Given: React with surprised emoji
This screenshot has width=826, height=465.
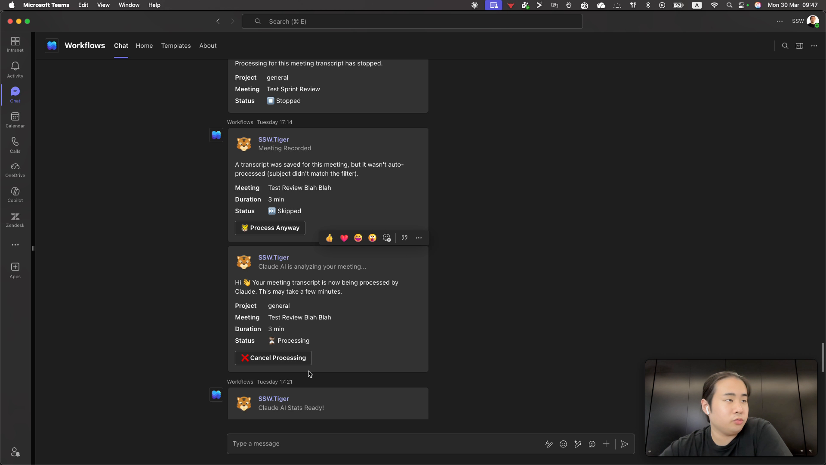Looking at the screenshot, I should click(372, 238).
